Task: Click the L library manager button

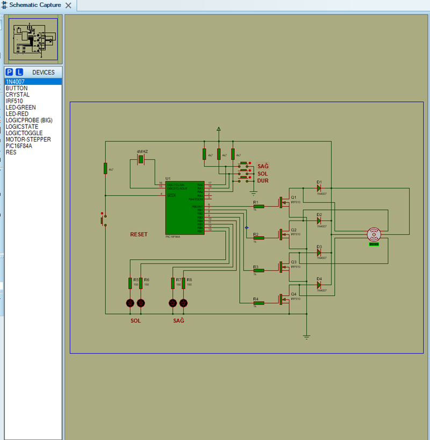Action: pyautogui.click(x=19, y=72)
